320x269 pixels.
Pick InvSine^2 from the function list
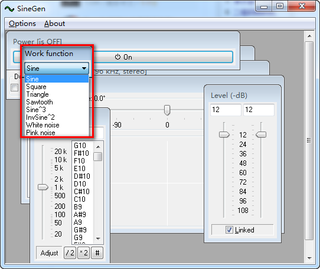57,117
